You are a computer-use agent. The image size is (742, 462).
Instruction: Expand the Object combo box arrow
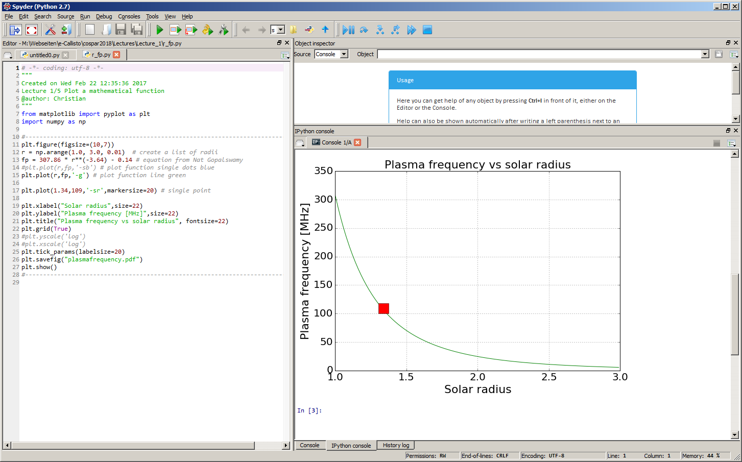pyautogui.click(x=705, y=54)
